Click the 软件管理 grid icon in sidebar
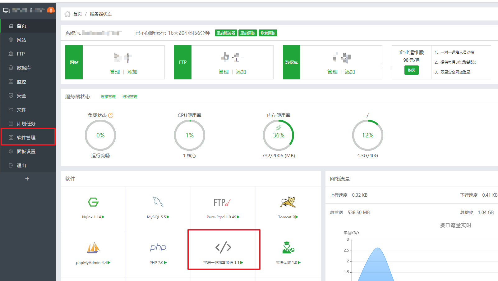The width and height of the screenshot is (498, 281). (x=11, y=137)
